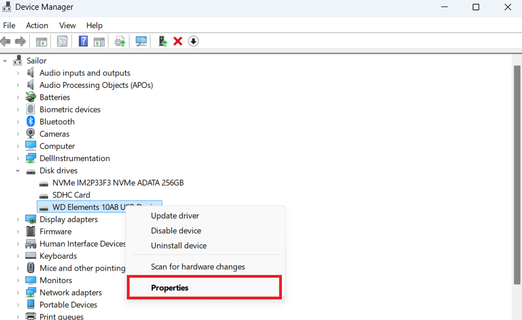The image size is (522, 320).
Task: Click the Back arrow toolbar icon
Action: pyautogui.click(x=5, y=42)
